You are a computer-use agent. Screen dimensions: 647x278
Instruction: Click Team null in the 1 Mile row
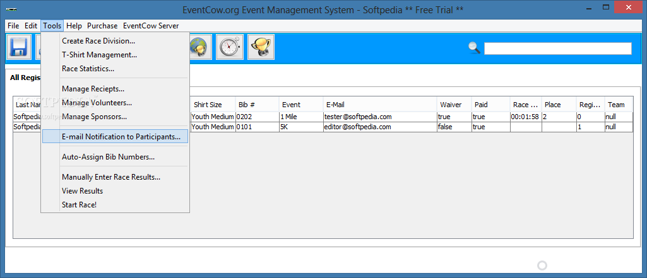click(619, 117)
